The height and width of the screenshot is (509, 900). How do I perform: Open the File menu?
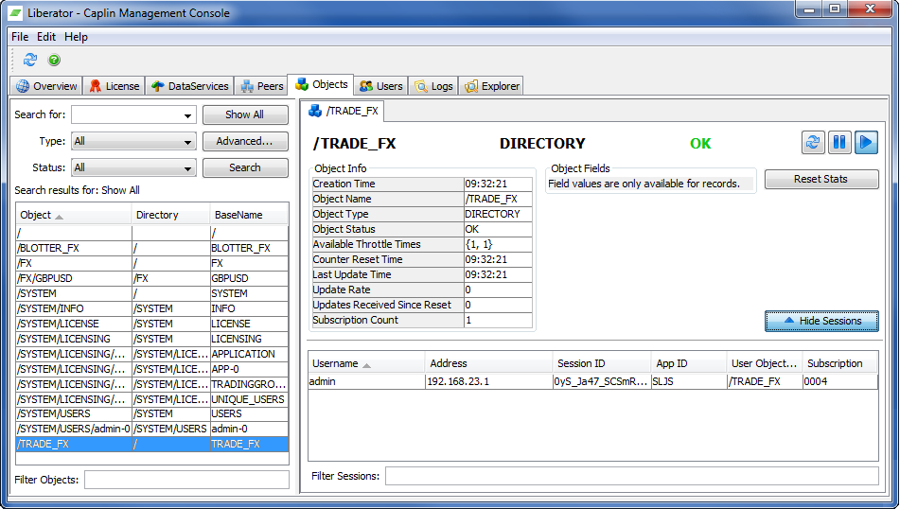pyautogui.click(x=20, y=37)
